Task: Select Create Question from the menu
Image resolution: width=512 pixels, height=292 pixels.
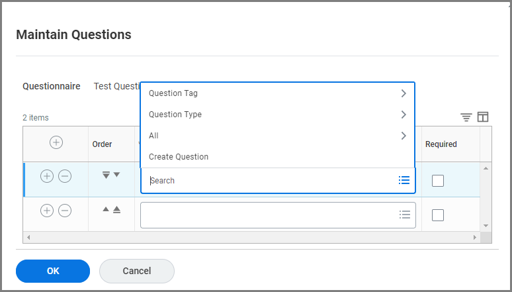Action: point(179,157)
